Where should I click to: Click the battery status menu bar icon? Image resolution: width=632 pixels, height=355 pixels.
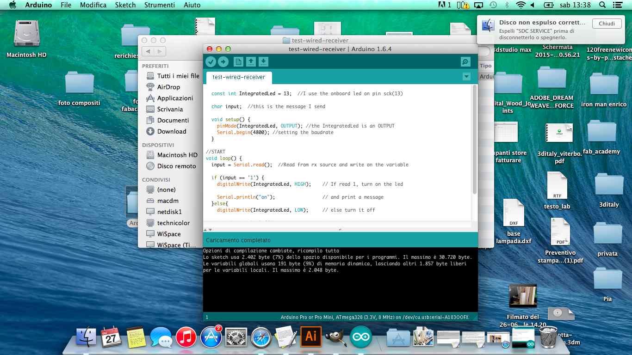[549, 5]
